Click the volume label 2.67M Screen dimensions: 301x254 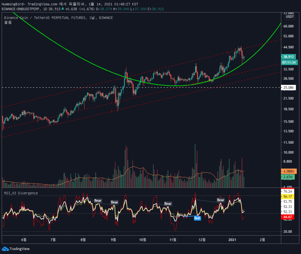pyautogui.click(x=288, y=177)
